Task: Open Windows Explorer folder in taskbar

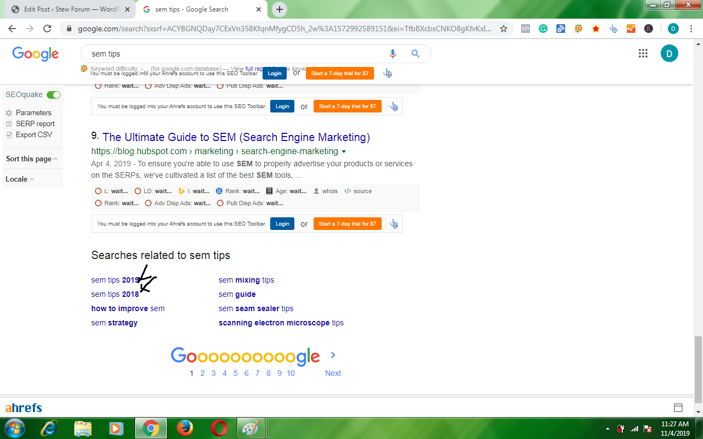Action: point(83,428)
